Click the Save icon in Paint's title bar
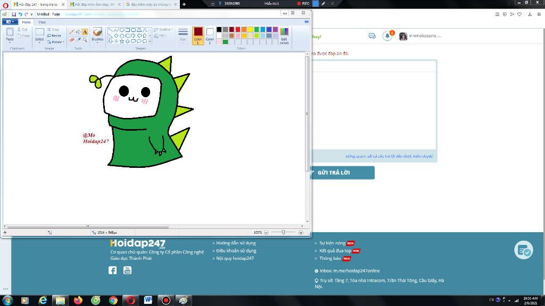Viewport: 545px width, 306px height. click(14, 14)
